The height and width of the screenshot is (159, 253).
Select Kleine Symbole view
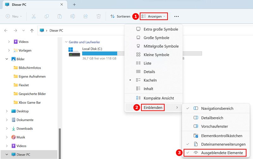tap(154, 55)
